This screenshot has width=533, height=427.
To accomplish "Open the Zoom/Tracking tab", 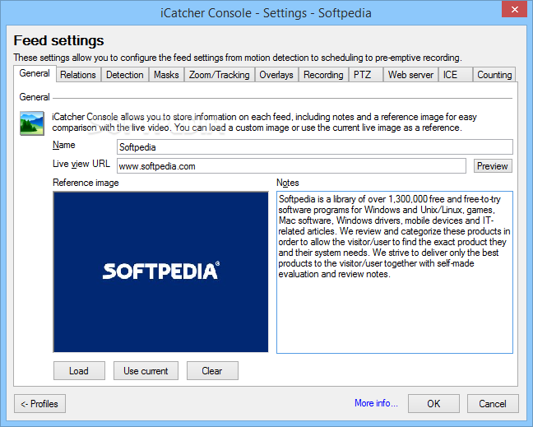I will (x=220, y=75).
